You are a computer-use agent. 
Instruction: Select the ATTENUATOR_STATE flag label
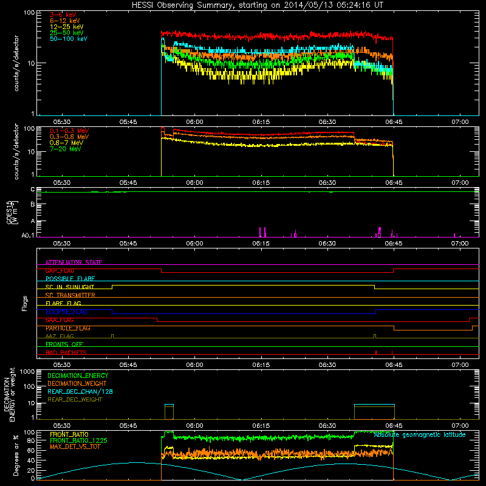[74, 262]
